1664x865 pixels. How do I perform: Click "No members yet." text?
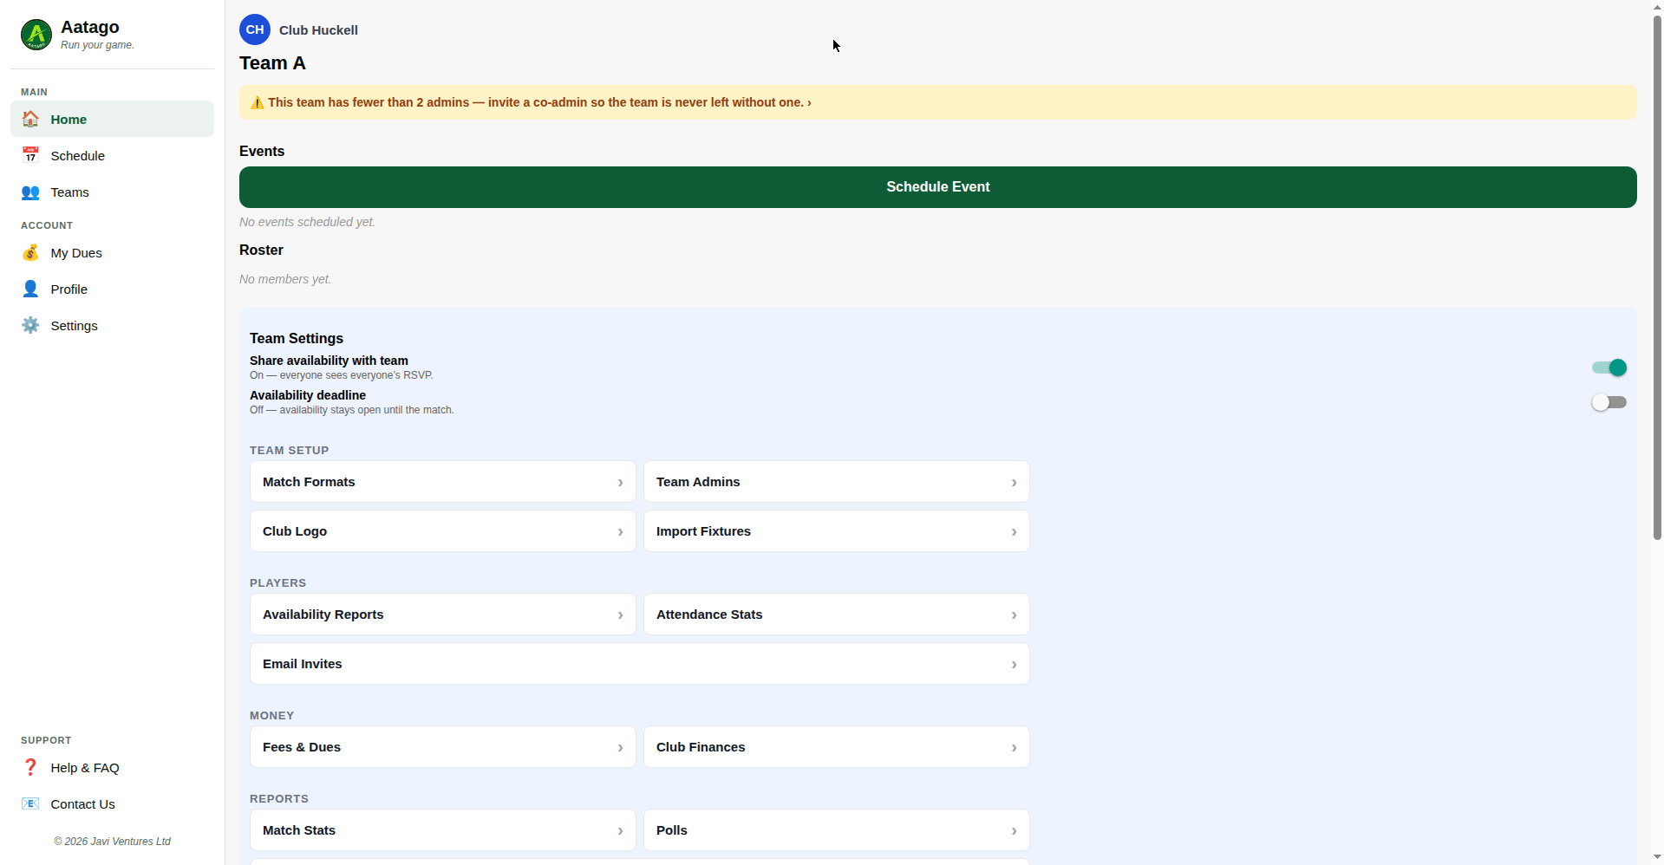[285, 279]
